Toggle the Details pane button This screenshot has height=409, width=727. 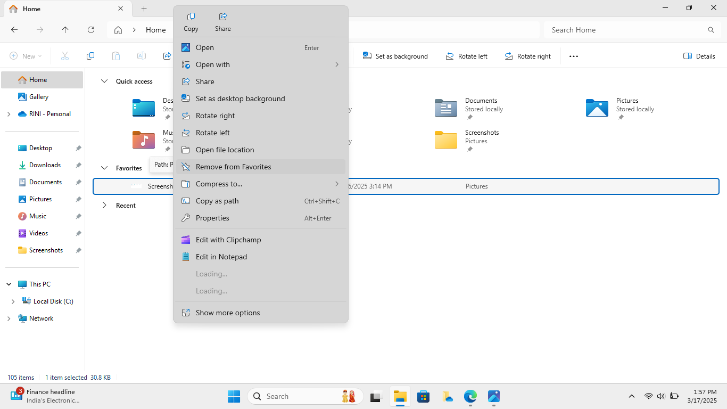(x=699, y=56)
